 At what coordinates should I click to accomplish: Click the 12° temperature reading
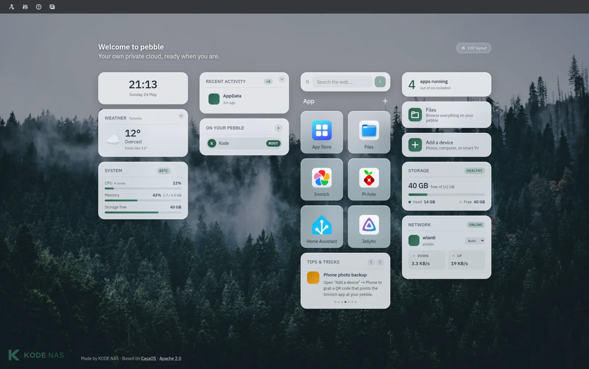pyautogui.click(x=133, y=133)
